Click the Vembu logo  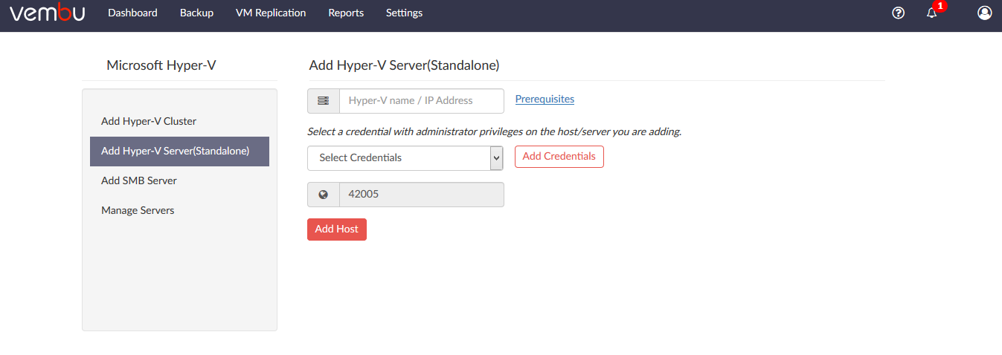click(47, 13)
